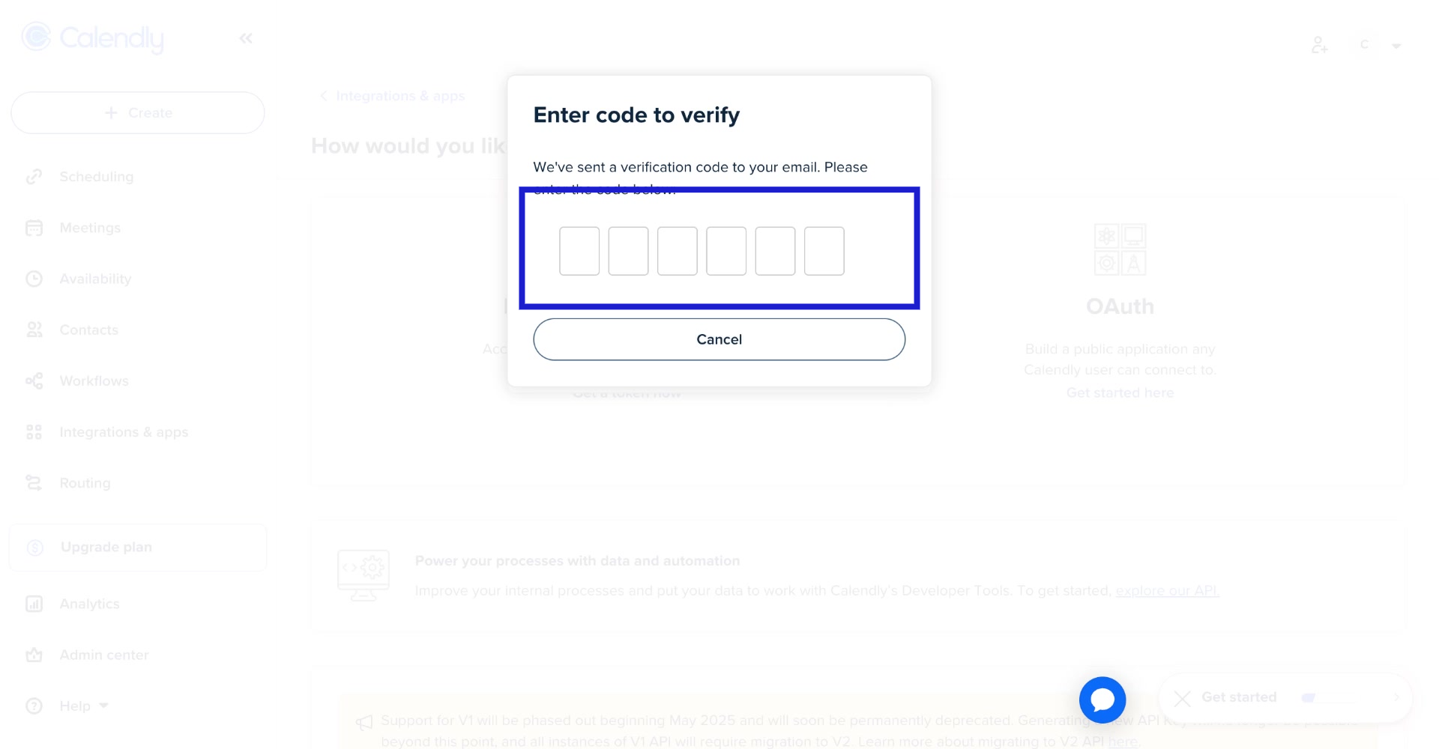Click the Create button
This screenshot has width=1439, height=749.
click(138, 113)
